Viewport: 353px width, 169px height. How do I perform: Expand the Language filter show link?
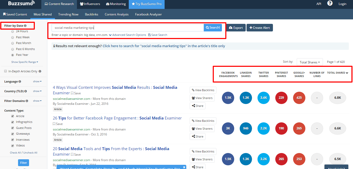(37, 81)
